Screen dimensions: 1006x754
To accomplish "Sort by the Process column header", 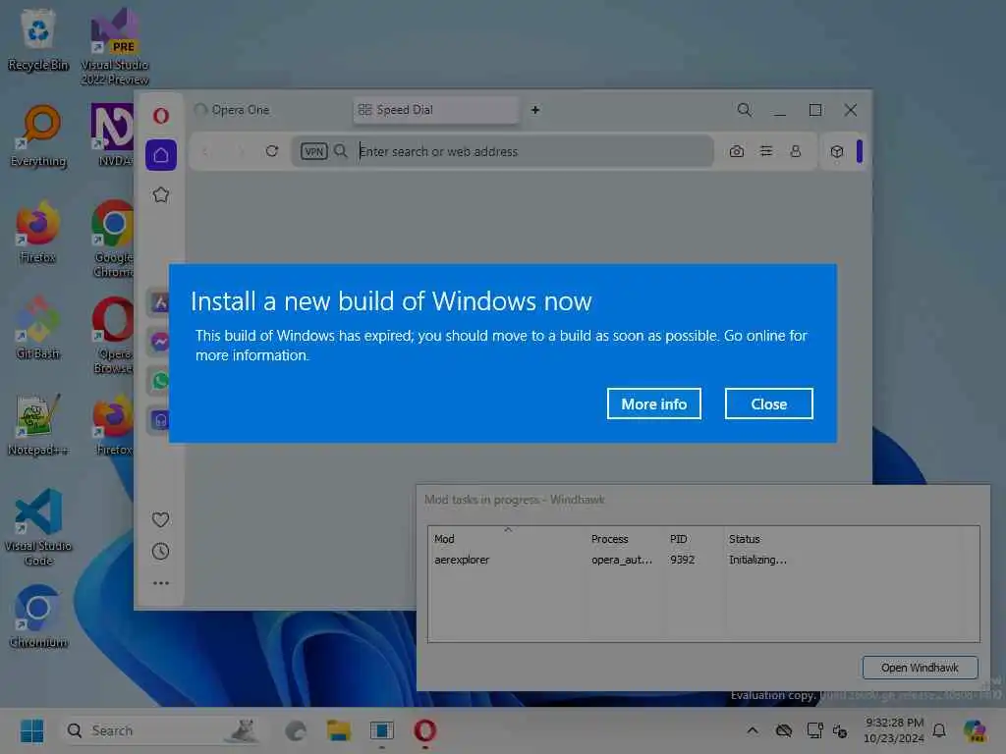I will [626, 539].
